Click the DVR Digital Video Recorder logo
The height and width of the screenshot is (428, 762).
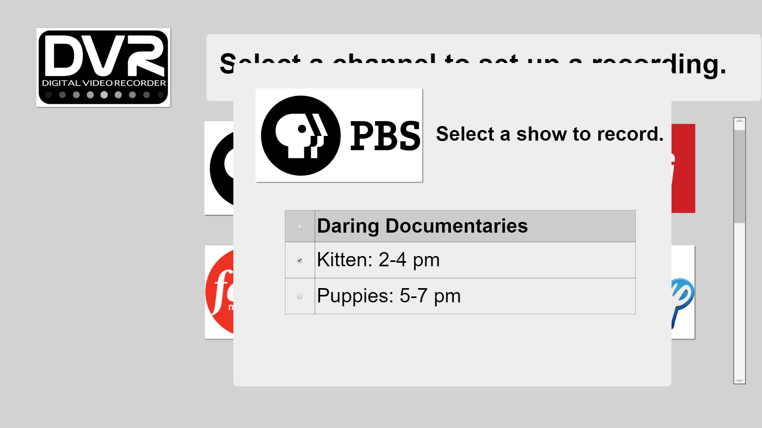click(103, 67)
